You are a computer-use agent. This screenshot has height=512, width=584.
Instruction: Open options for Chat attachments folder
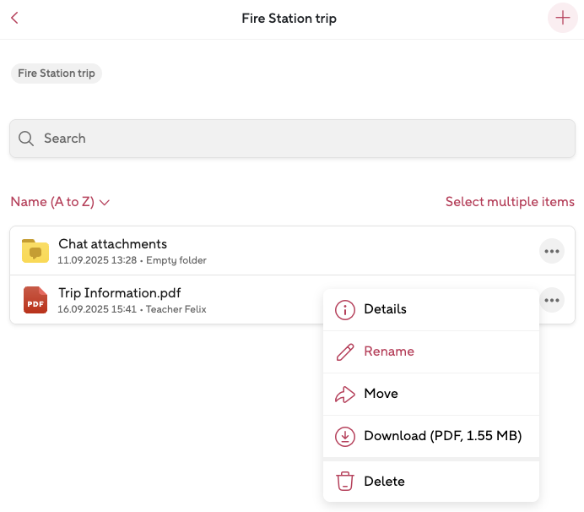point(552,251)
